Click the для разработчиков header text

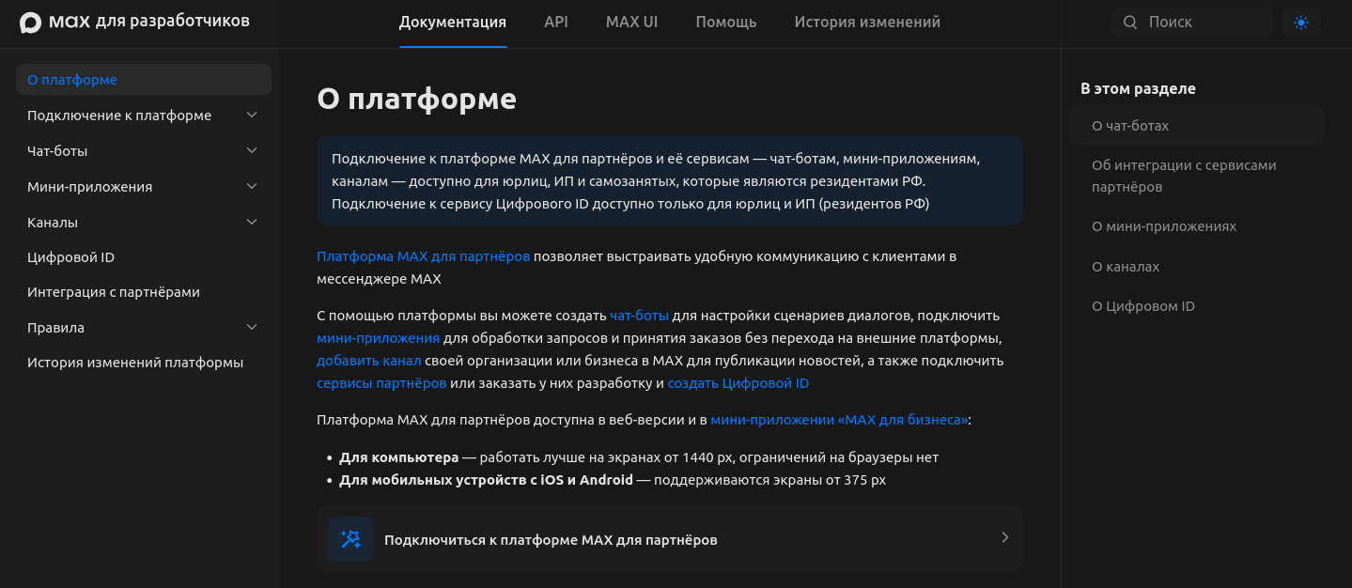[173, 21]
